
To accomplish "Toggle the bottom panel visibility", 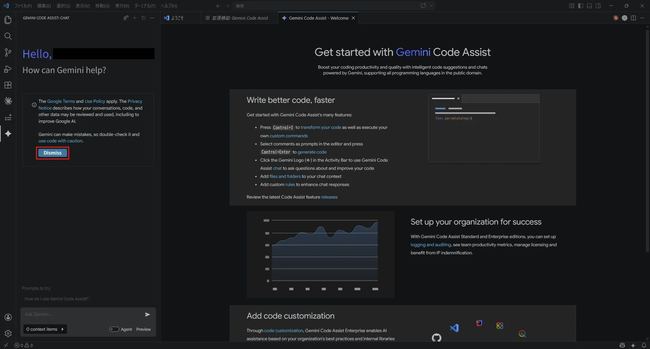I will [x=589, y=6].
